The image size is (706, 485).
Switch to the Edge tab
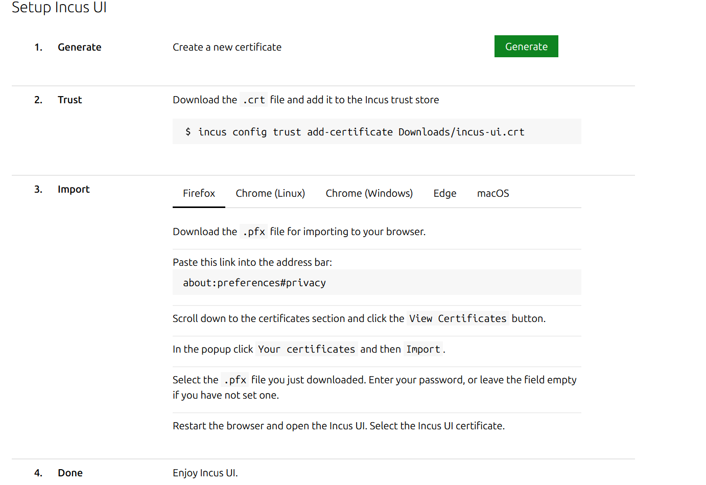(x=444, y=193)
